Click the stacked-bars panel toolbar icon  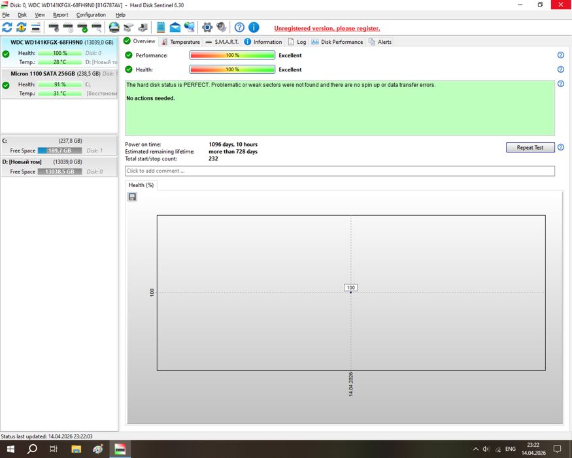point(36,27)
